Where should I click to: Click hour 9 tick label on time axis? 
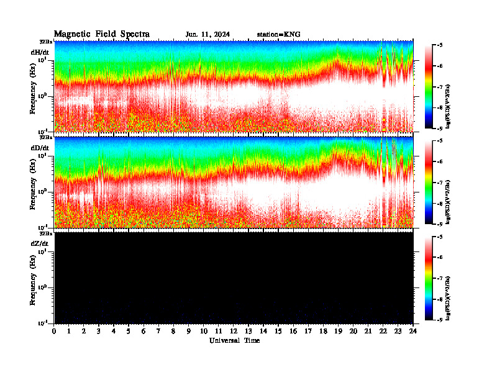click(189, 332)
